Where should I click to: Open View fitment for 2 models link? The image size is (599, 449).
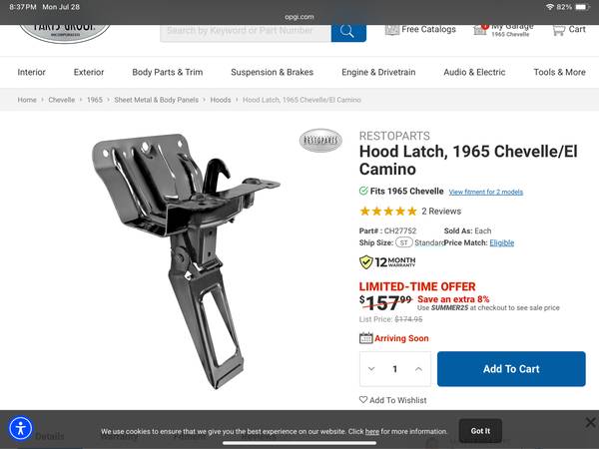click(485, 192)
